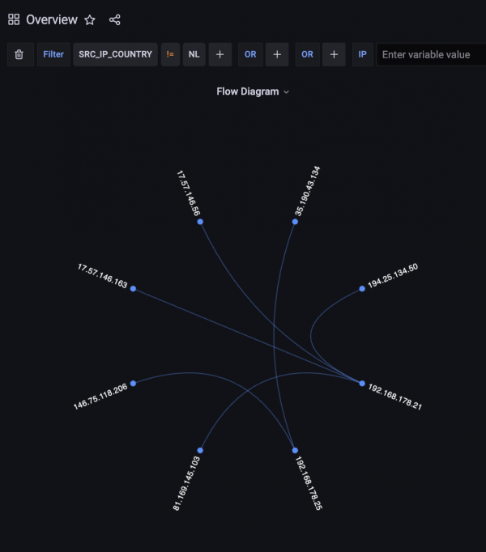Click the OR button following NL's plus
This screenshot has height=552, width=486.
click(250, 54)
